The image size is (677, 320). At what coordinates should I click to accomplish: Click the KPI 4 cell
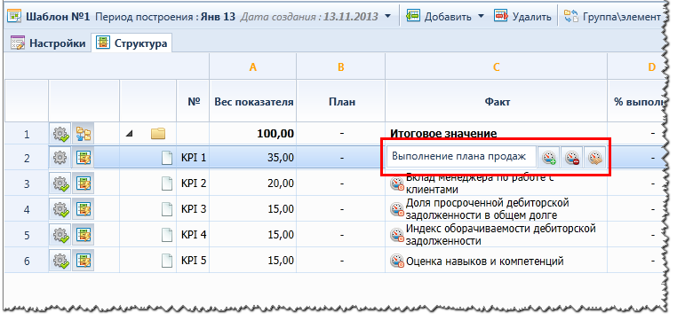pyautogui.click(x=194, y=235)
